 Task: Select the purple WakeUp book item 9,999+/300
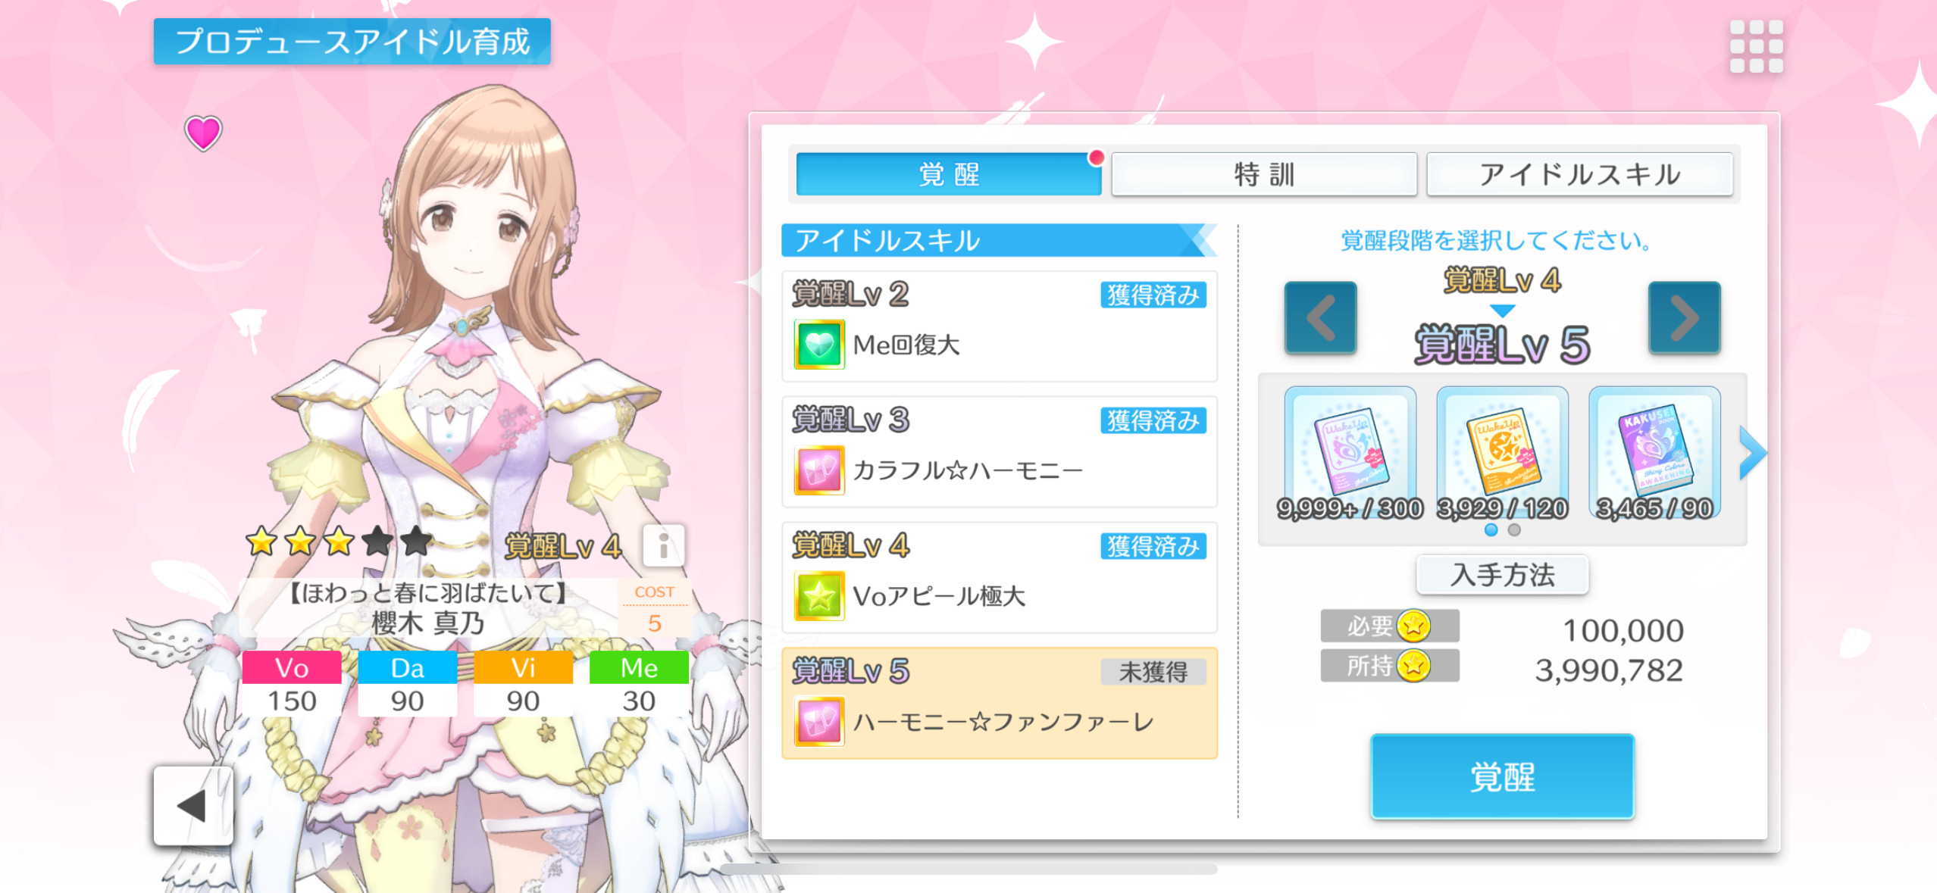tap(1350, 454)
